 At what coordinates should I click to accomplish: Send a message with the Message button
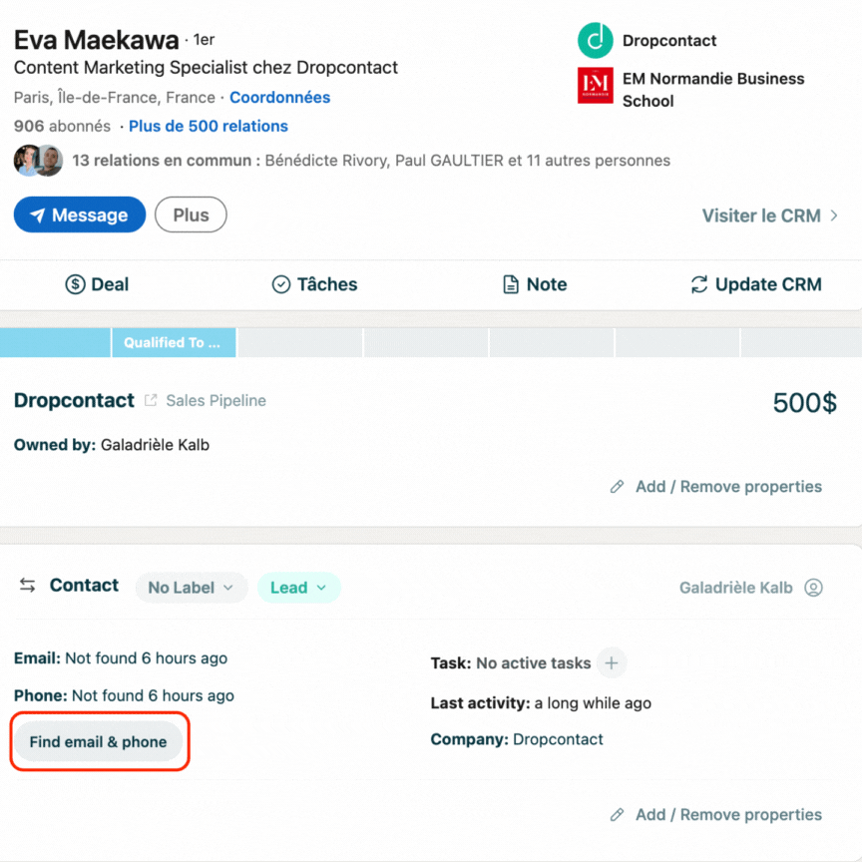tap(79, 215)
